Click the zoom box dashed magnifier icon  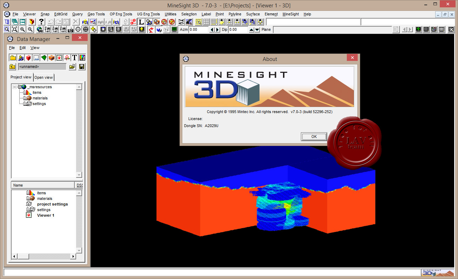7,29
